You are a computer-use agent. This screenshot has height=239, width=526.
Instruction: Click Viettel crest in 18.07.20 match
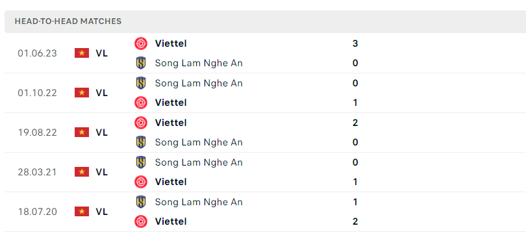click(x=141, y=221)
